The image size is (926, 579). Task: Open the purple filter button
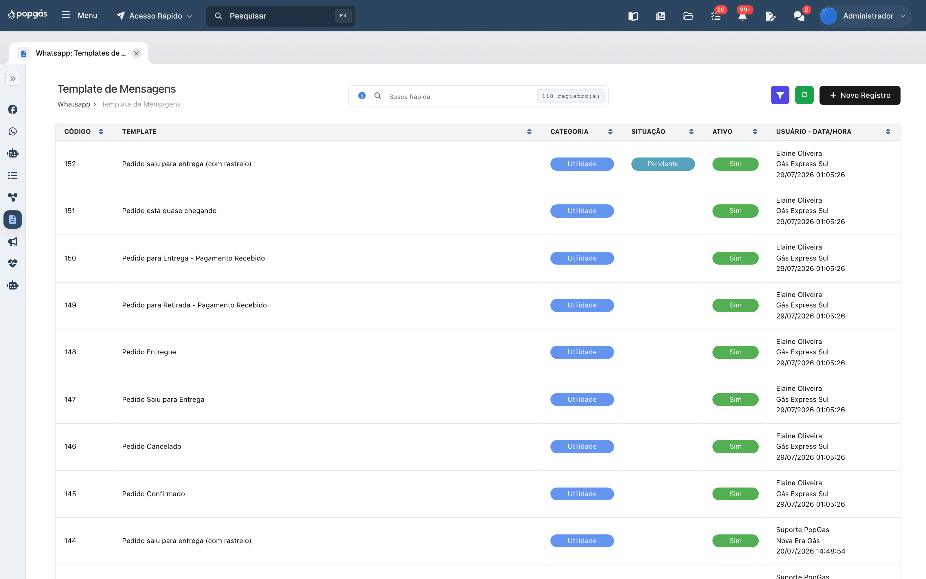[780, 95]
